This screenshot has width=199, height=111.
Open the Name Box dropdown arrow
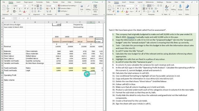(x=12, y=18)
